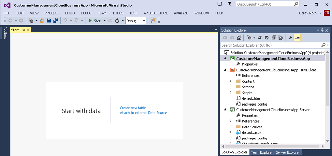
Task: Click the Find in Files toolbar icon
Action: [153, 21]
